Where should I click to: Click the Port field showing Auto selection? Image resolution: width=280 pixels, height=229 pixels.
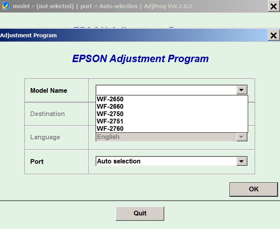pyautogui.click(x=166, y=161)
